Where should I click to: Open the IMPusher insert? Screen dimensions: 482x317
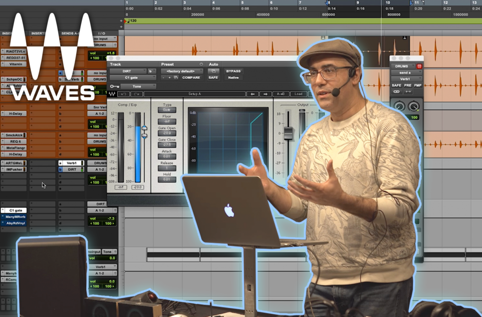14,170
